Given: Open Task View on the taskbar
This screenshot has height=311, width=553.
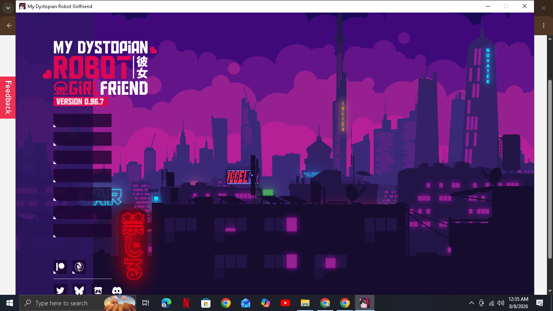Looking at the screenshot, I should (x=146, y=303).
